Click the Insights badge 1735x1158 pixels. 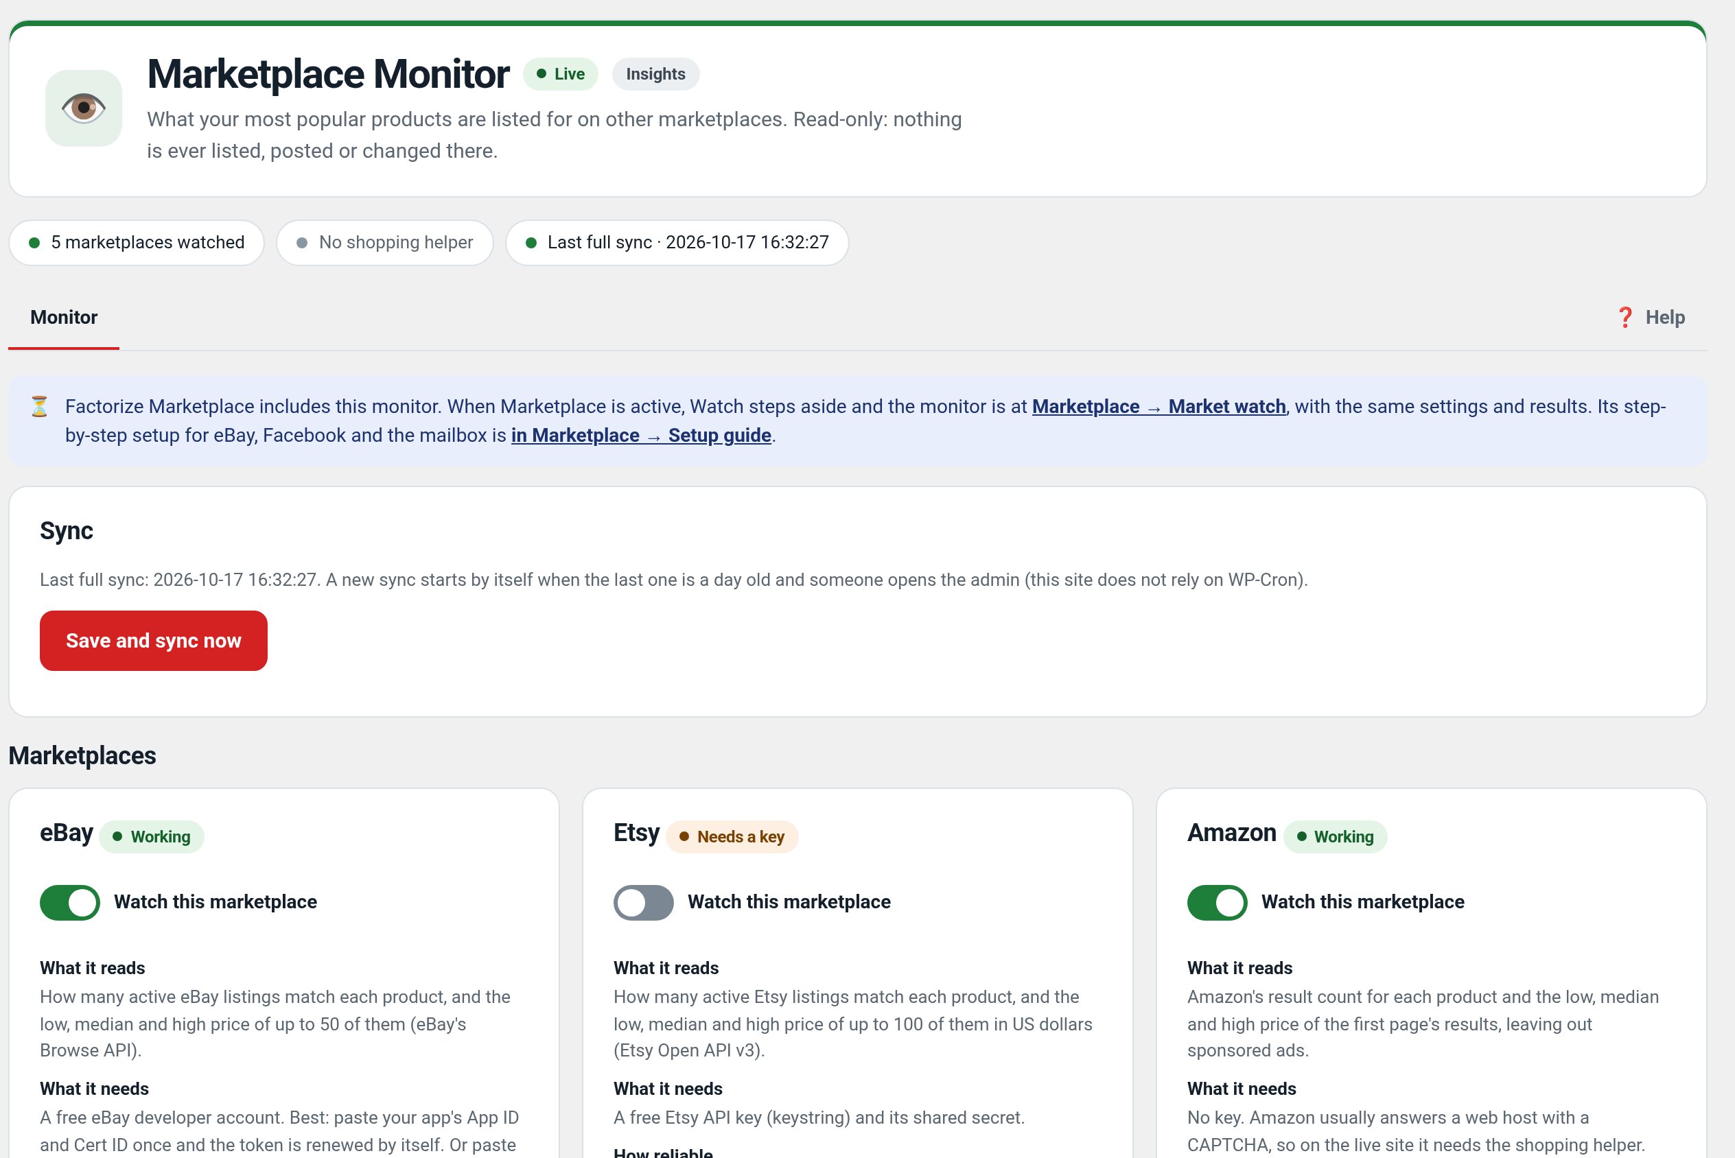coord(656,74)
